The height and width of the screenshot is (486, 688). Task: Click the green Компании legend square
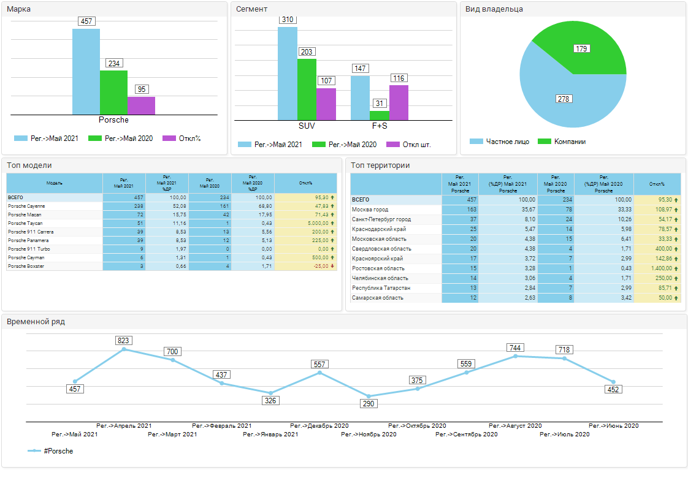tap(544, 142)
